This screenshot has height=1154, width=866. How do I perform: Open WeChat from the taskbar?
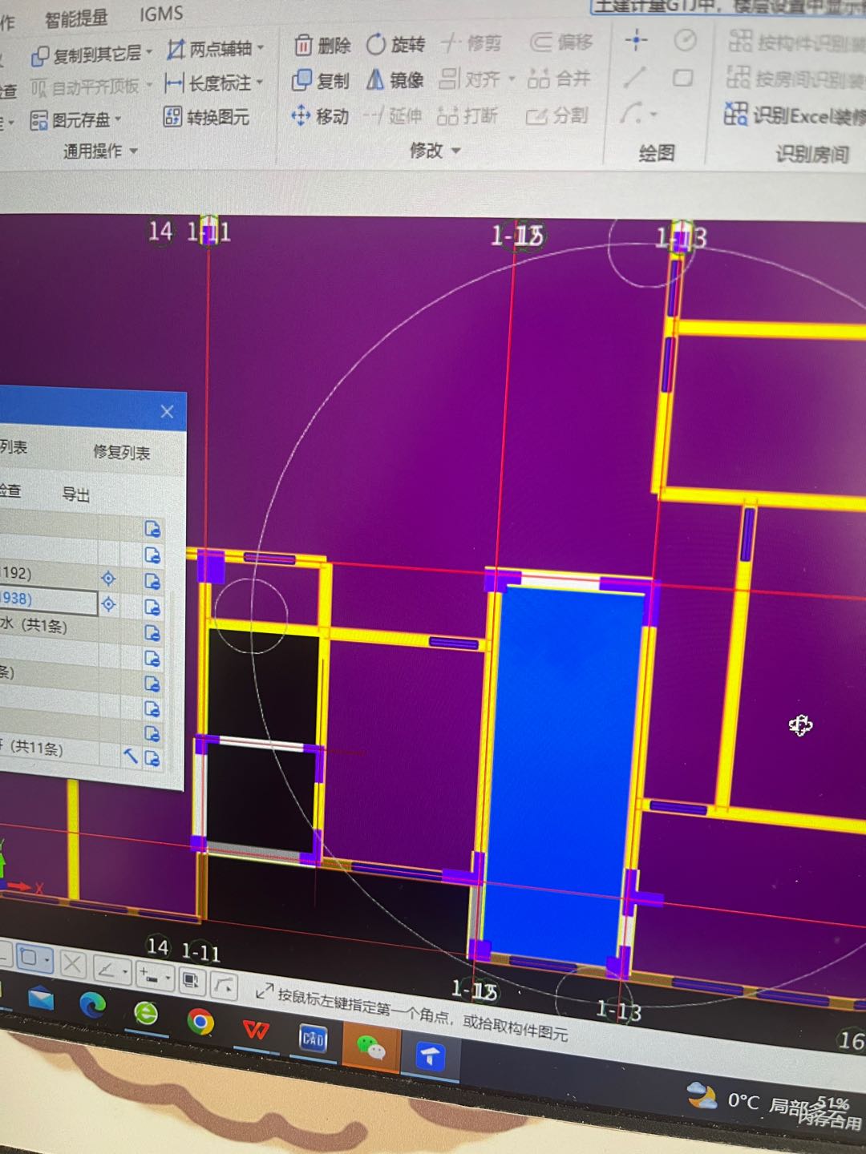pyautogui.click(x=370, y=1047)
